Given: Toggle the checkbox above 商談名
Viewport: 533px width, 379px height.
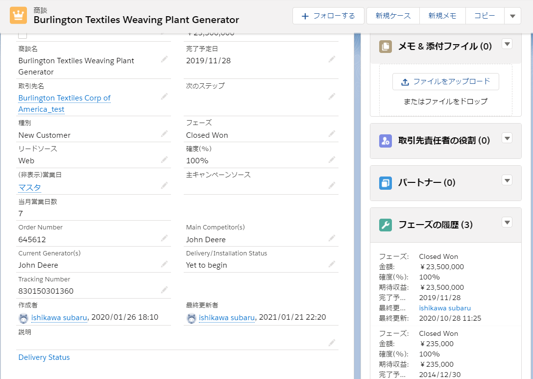Looking at the screenshot, I should pyautogui.click(x=23, y=34).
